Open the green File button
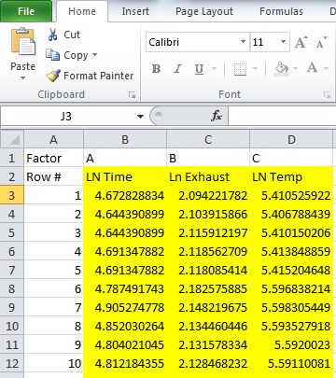 (x=26, y=11)
